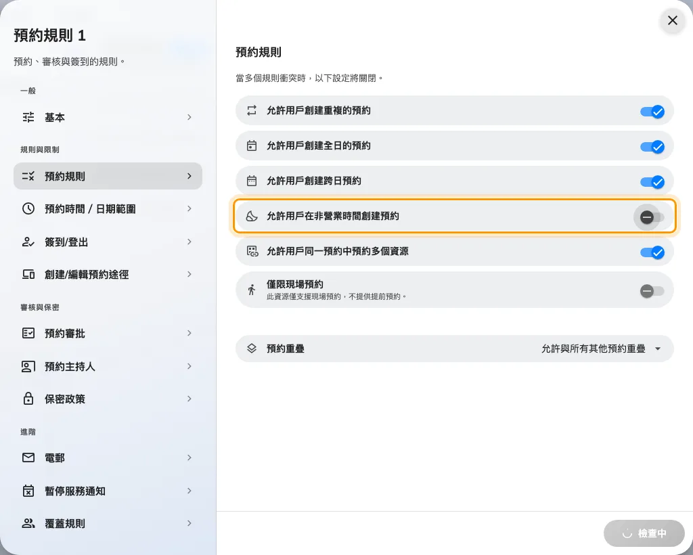Open the 預約重疊 dropdown arrow
This screenshot has height=555, width=693.
coord(658,349)
